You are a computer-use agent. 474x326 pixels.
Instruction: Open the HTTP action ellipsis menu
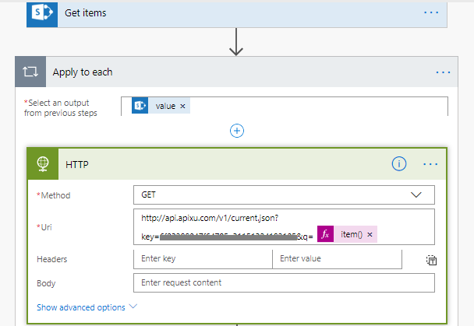tap(430, 163)
